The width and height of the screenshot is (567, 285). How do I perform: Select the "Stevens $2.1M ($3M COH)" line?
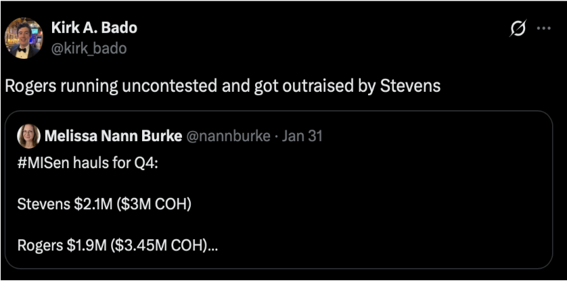[x=104, y=204]
